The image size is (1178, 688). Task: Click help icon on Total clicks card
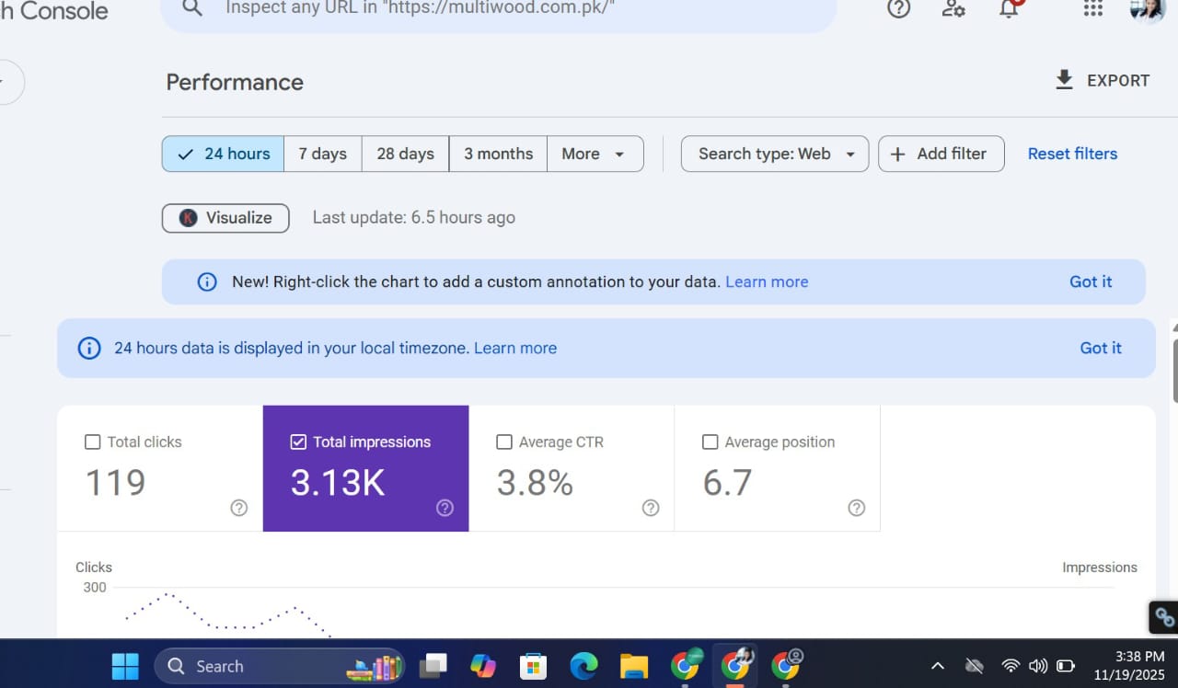239,508
